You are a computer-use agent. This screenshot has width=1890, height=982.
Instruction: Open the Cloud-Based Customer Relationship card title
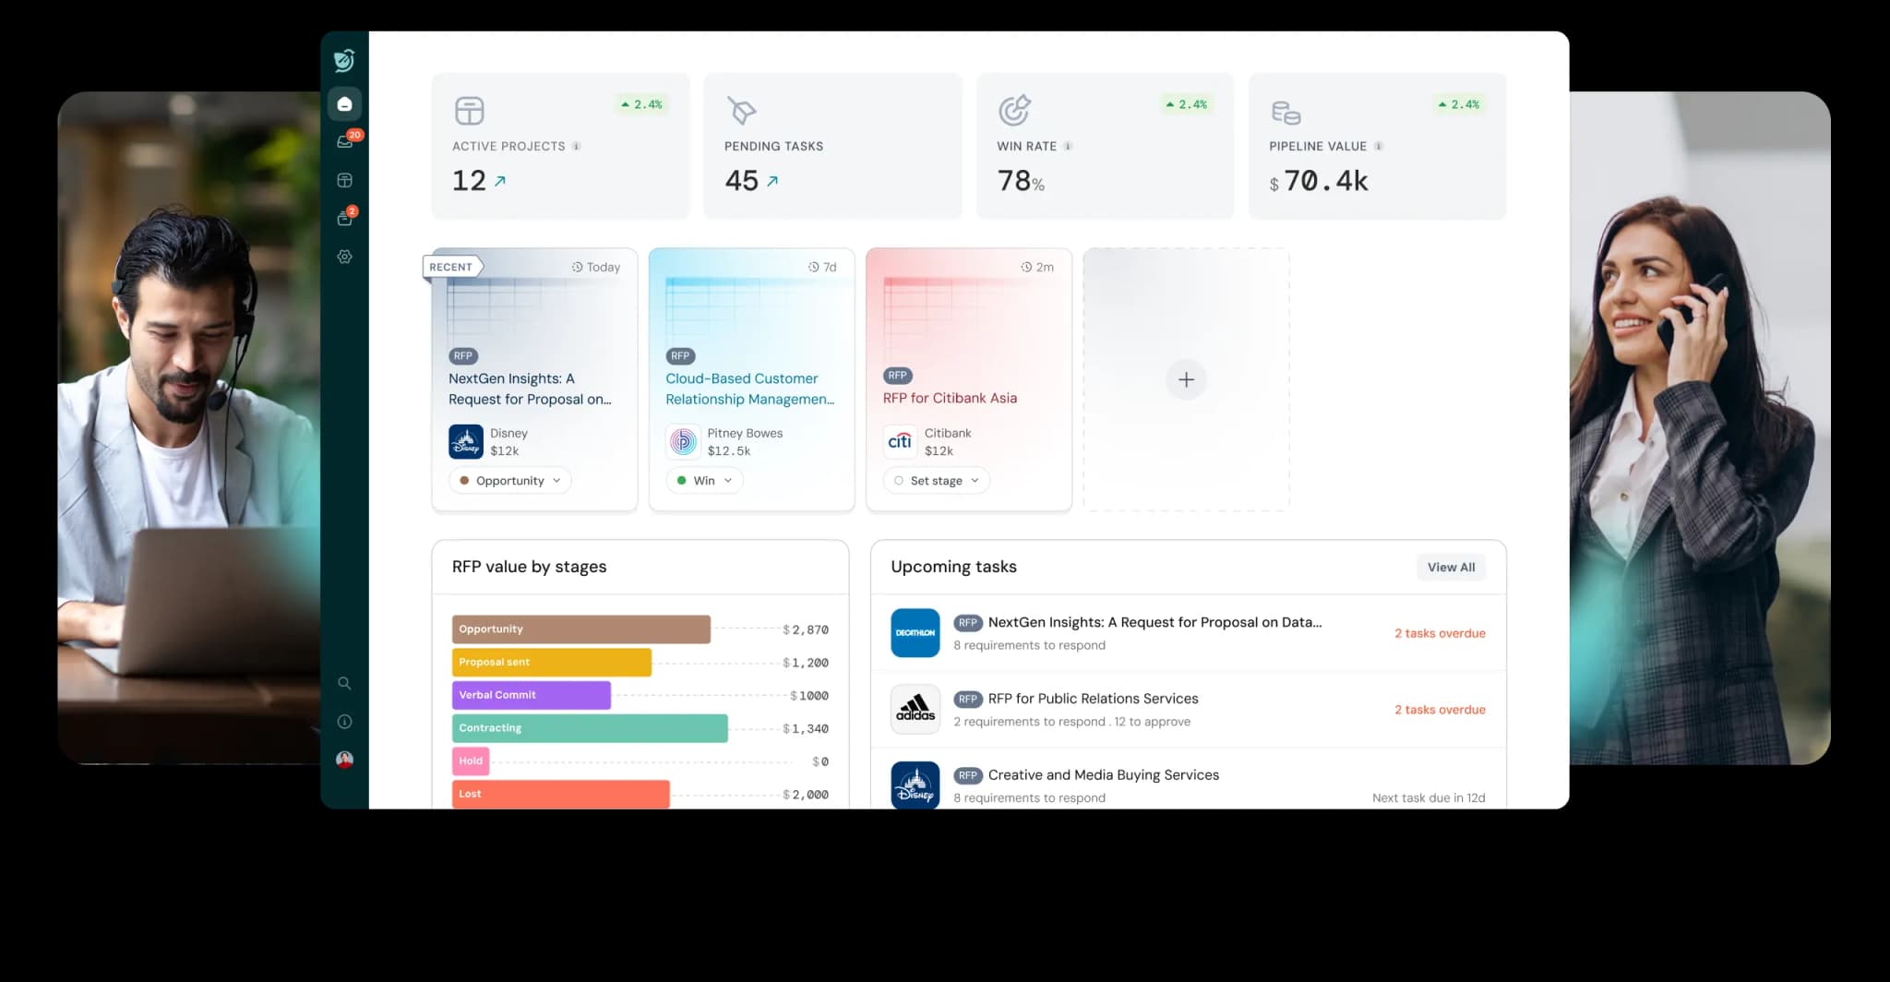[x=749, y=389]
